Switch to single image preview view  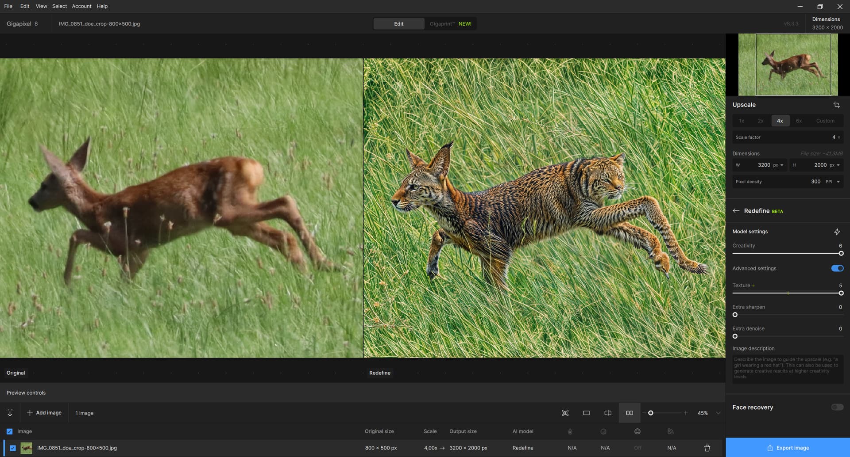coord(586,413)
